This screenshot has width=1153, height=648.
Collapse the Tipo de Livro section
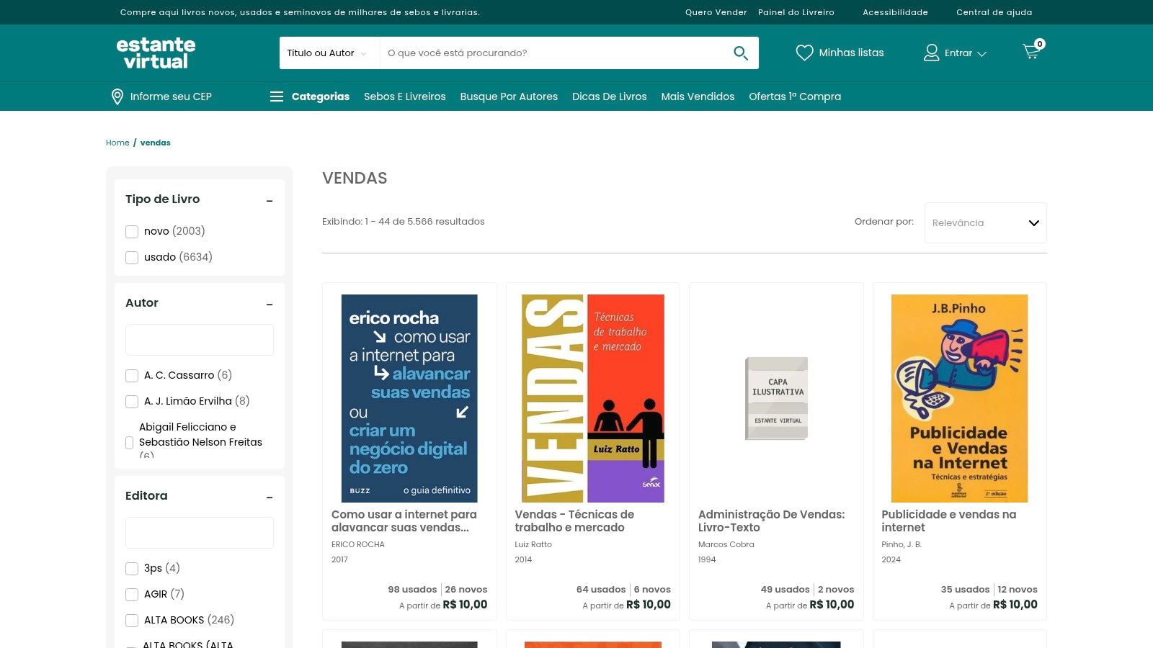tap(270, 201)
